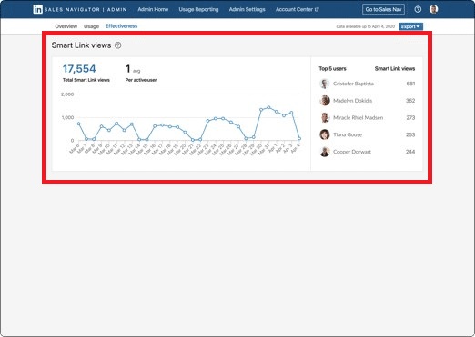Image resolution: width=475 pixels, height=337 pixels.
Task: Click Miracle Rhiel Madsen's avatar
Action: click(x=325, y=117)
